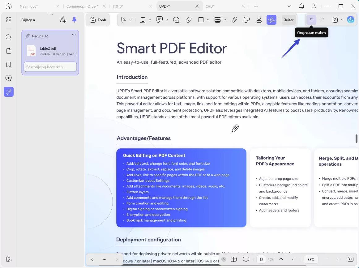
Task: Open the 33% zoom level dropdown
Action: pos(311,259)
